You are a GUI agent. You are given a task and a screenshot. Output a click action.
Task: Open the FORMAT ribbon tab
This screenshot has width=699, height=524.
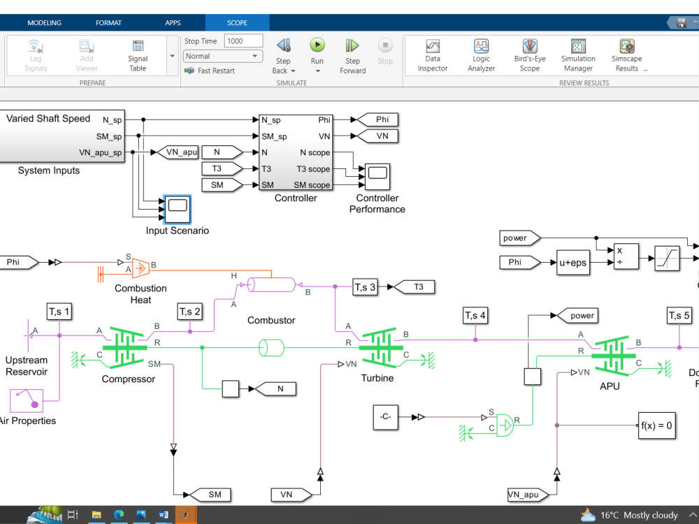(108, 22)
